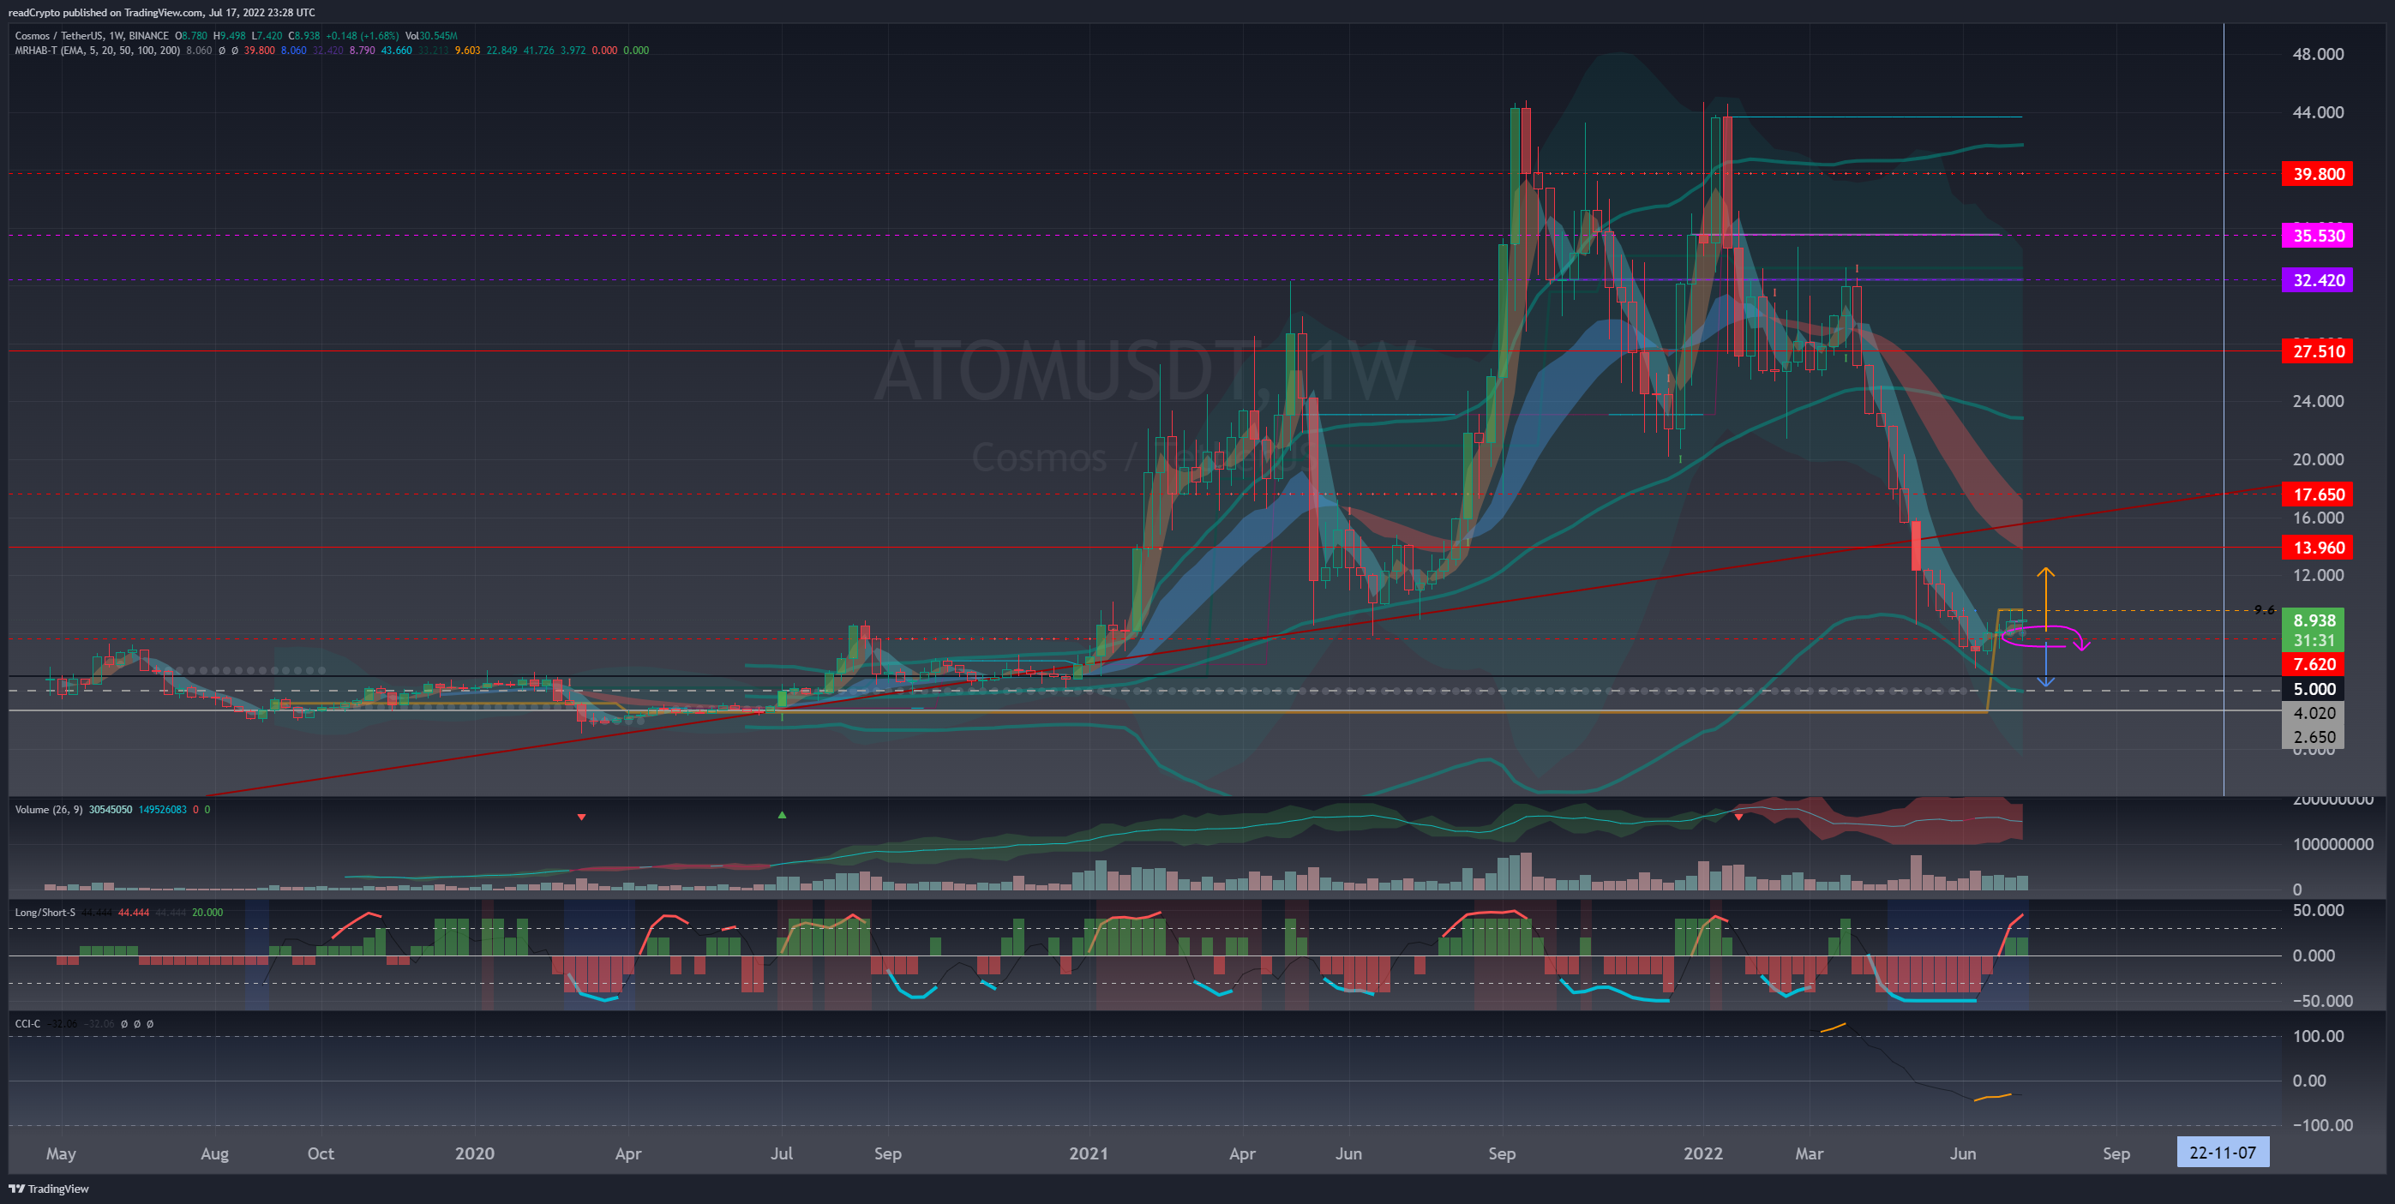Click the blue downward arrow on the chart
This screenshot has width=2395, height=1204.
[2045, 665]
